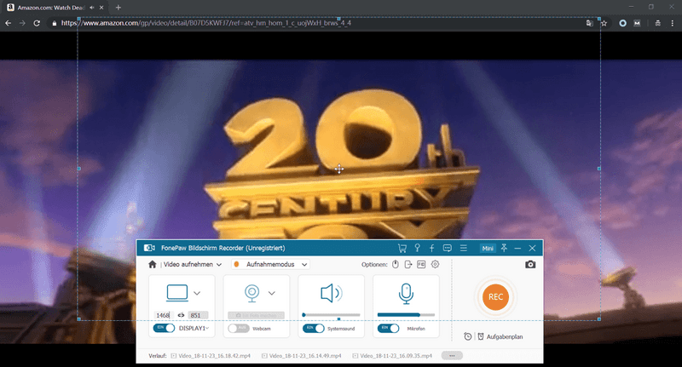Click the key registration icon
The image size is (682, 367).
coord(418,248)
